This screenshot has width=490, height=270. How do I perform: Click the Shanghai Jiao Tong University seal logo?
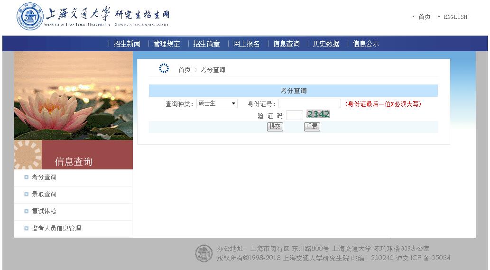pyautogui.click(x=30, y=16)
